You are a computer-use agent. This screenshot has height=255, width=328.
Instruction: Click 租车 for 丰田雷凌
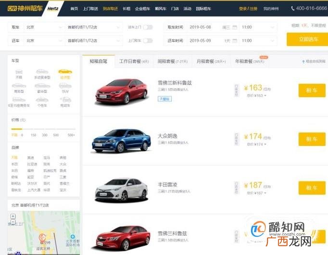point(312,188)
